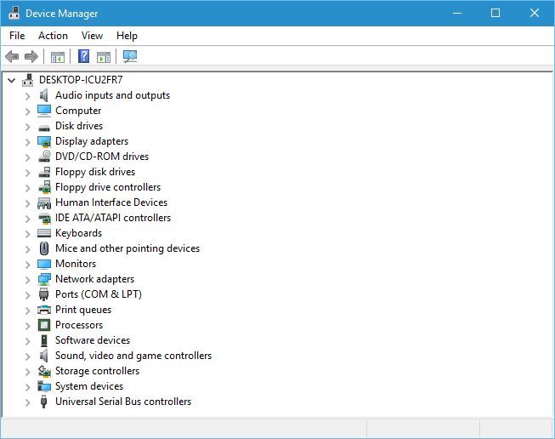The height and width of the screenshot is (439, 555).
Task: Select Mice and other pointing devices label
Action: coord(127,248)
